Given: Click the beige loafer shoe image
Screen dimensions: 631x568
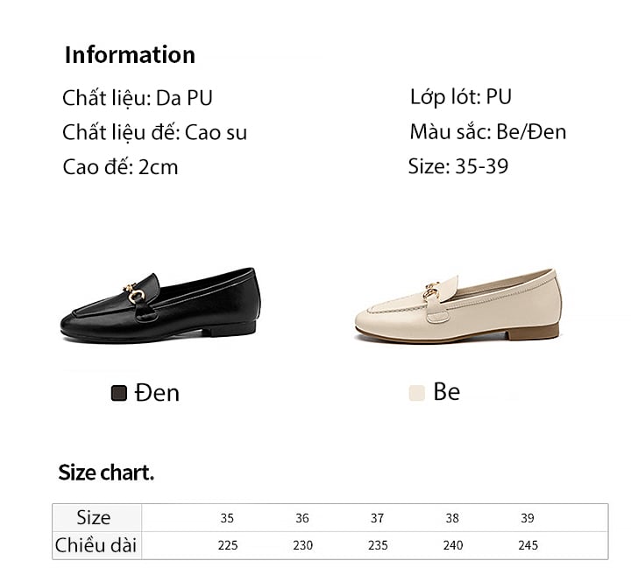Looking at the screenshot, I should coord(457,305).
